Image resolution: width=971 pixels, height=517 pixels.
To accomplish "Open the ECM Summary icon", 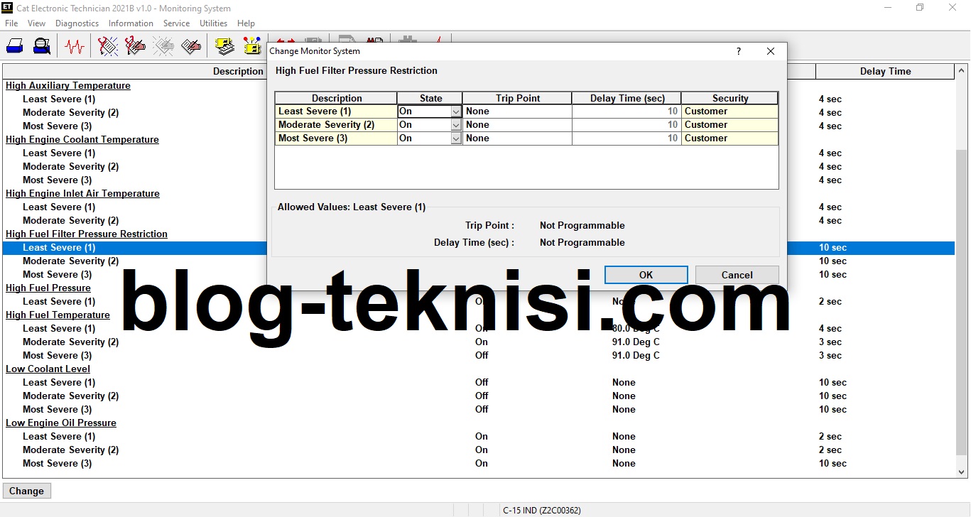I will tap(224, 45).
